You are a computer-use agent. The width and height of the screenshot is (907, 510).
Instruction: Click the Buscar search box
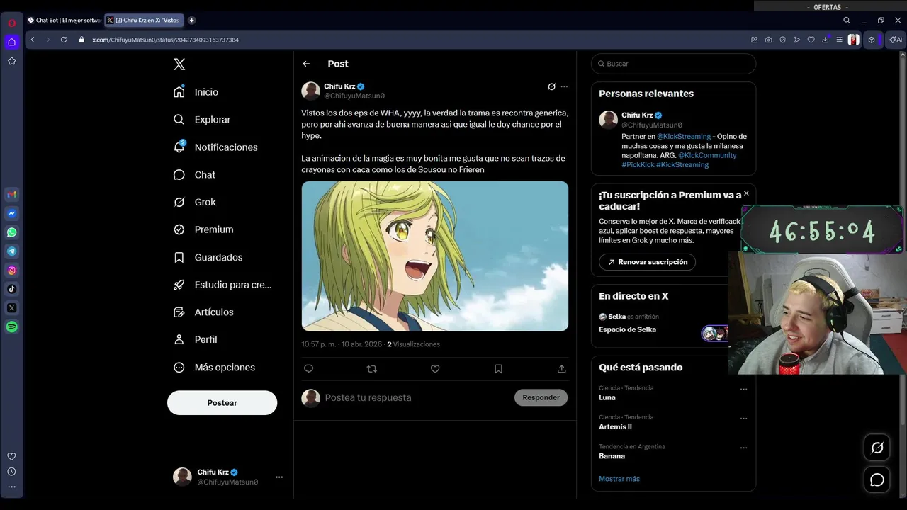(673, 64)
